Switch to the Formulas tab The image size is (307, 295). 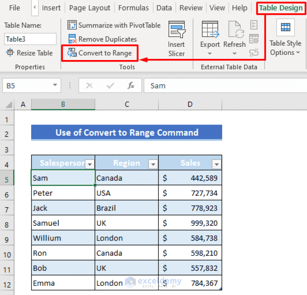[x=134, y=8]
